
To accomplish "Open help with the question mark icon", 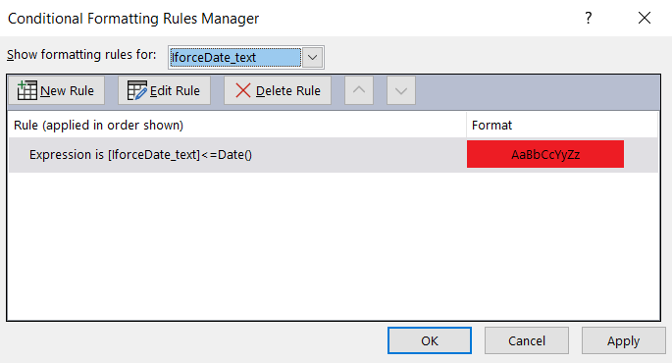I will [589, 18].
